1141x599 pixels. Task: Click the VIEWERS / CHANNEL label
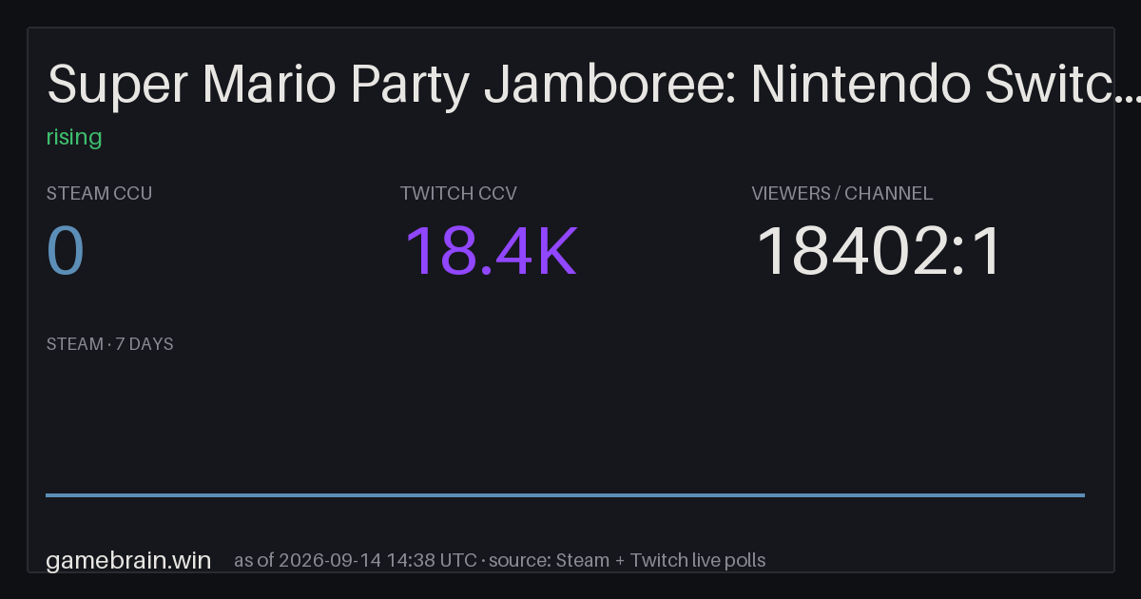point(842,193)
